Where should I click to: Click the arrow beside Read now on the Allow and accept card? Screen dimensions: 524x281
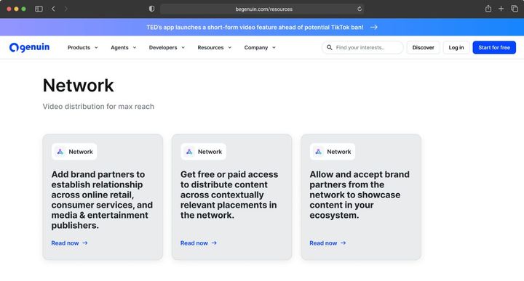click(344, 243)
